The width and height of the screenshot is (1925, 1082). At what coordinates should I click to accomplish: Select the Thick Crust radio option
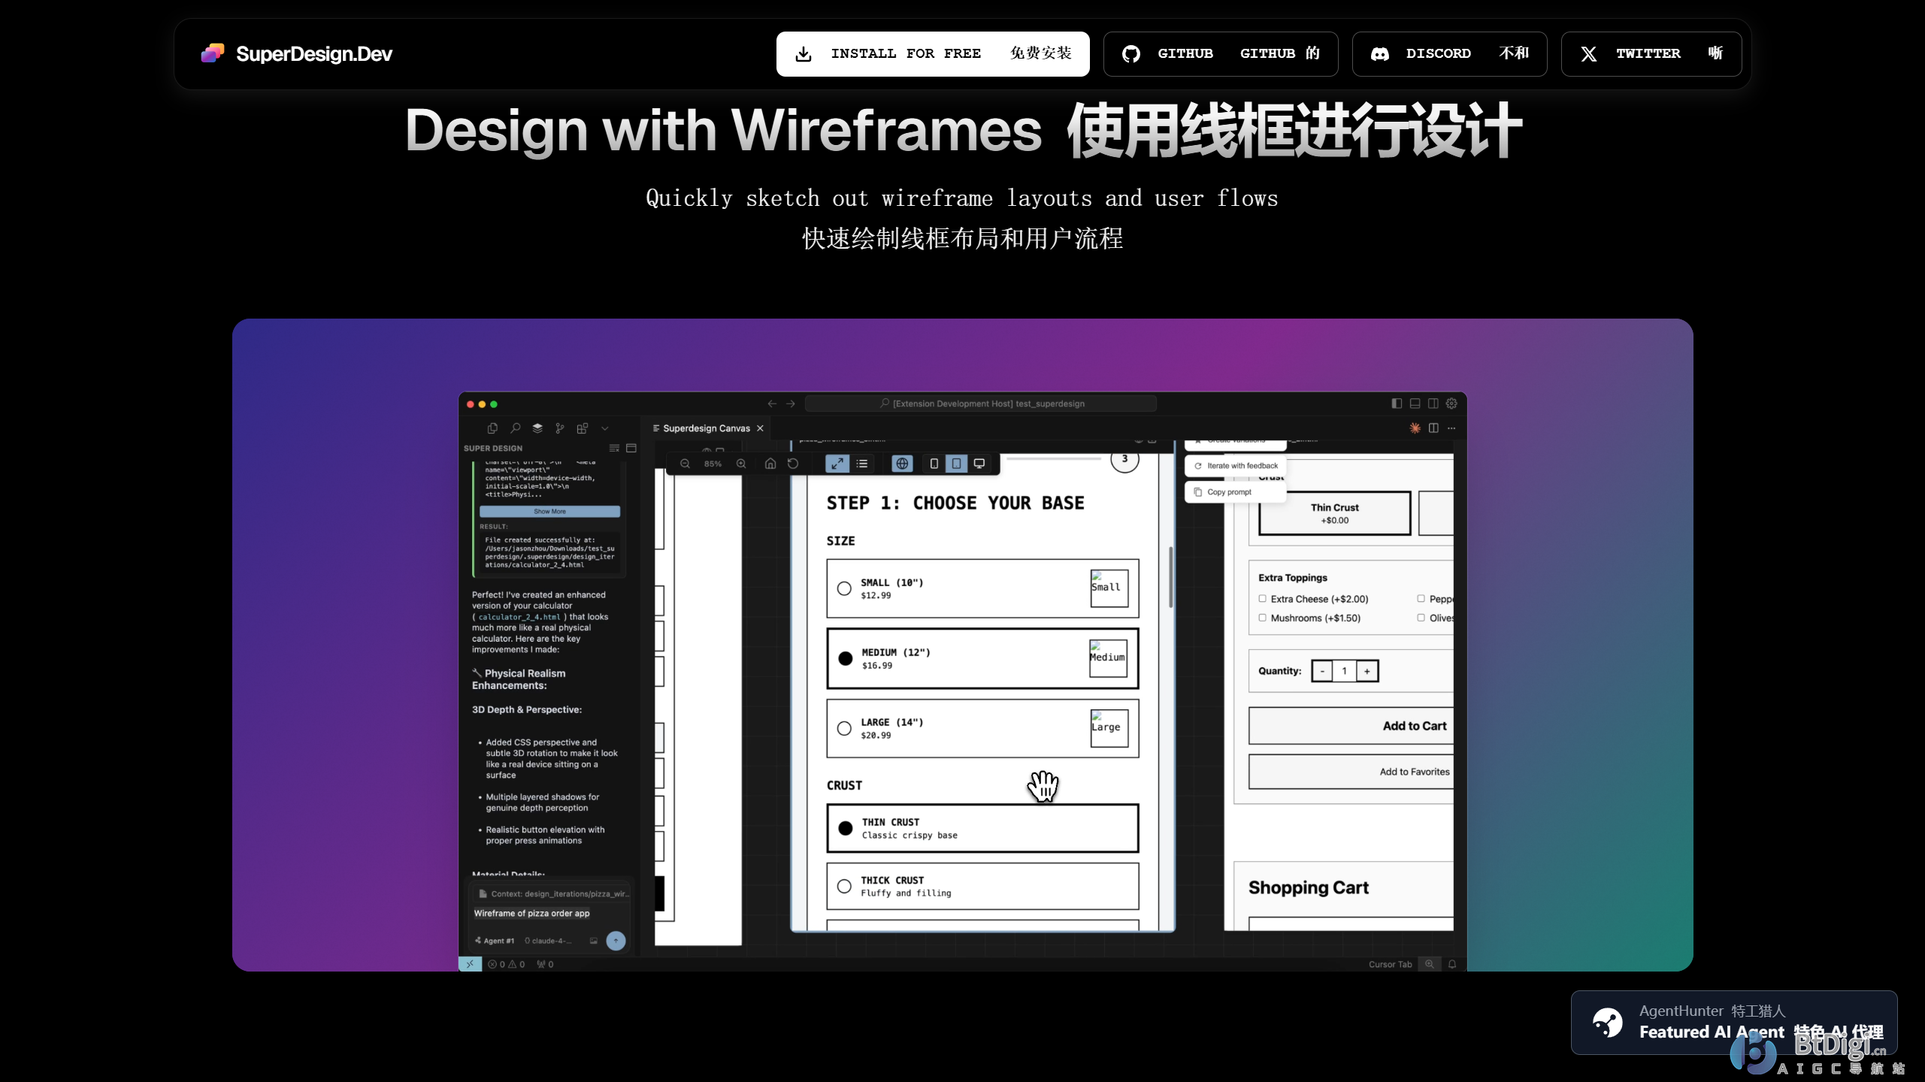pos(844,886)
